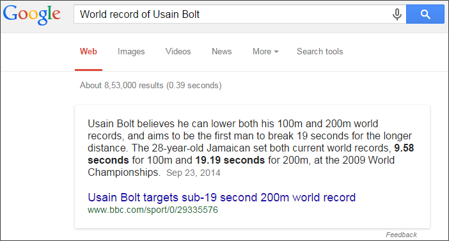Click the www.bbc.com/sport URL
This screenshot has height=241, width=449.
[153, 210]
